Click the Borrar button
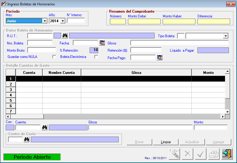The height and width of the screenshot is (163, 237). (x=139, y=142)
